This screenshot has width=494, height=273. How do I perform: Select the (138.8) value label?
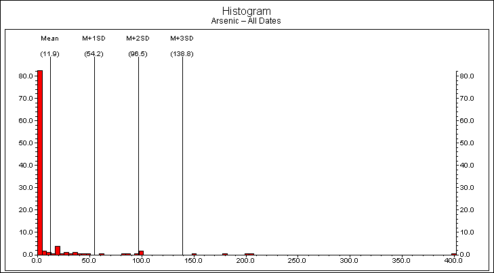coord(182,53)
